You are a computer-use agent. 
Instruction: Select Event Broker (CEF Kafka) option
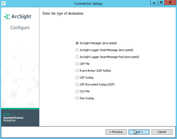(77, 71)
